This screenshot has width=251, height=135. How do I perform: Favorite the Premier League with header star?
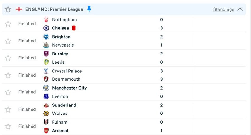click(8, 9)
